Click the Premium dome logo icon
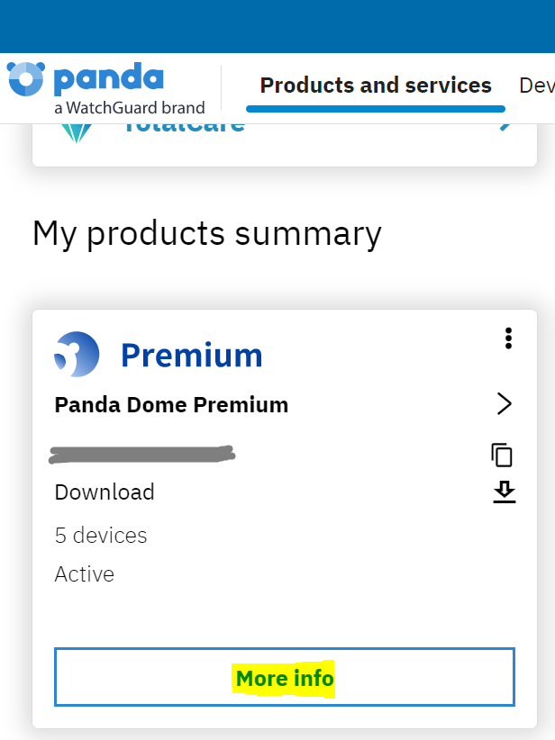 pos(77,354)
